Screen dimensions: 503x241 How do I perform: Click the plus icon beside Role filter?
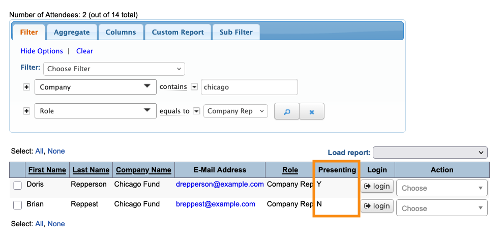point(26,111)
